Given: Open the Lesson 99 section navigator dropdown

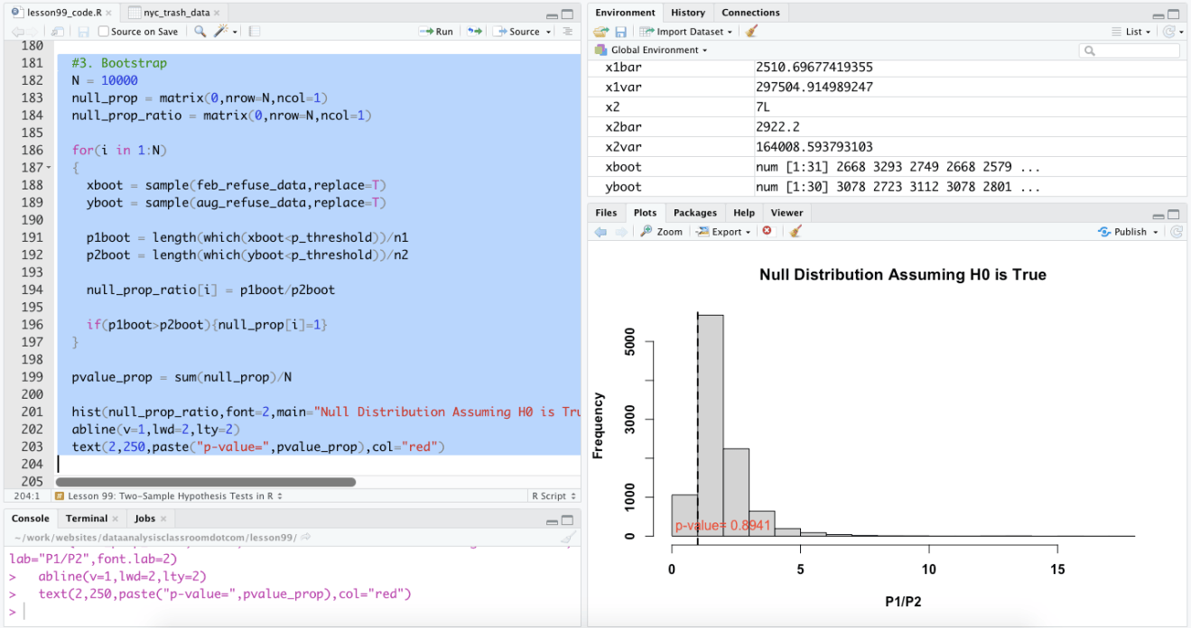Looking at the screenshot, I should (x=169, y=496).
